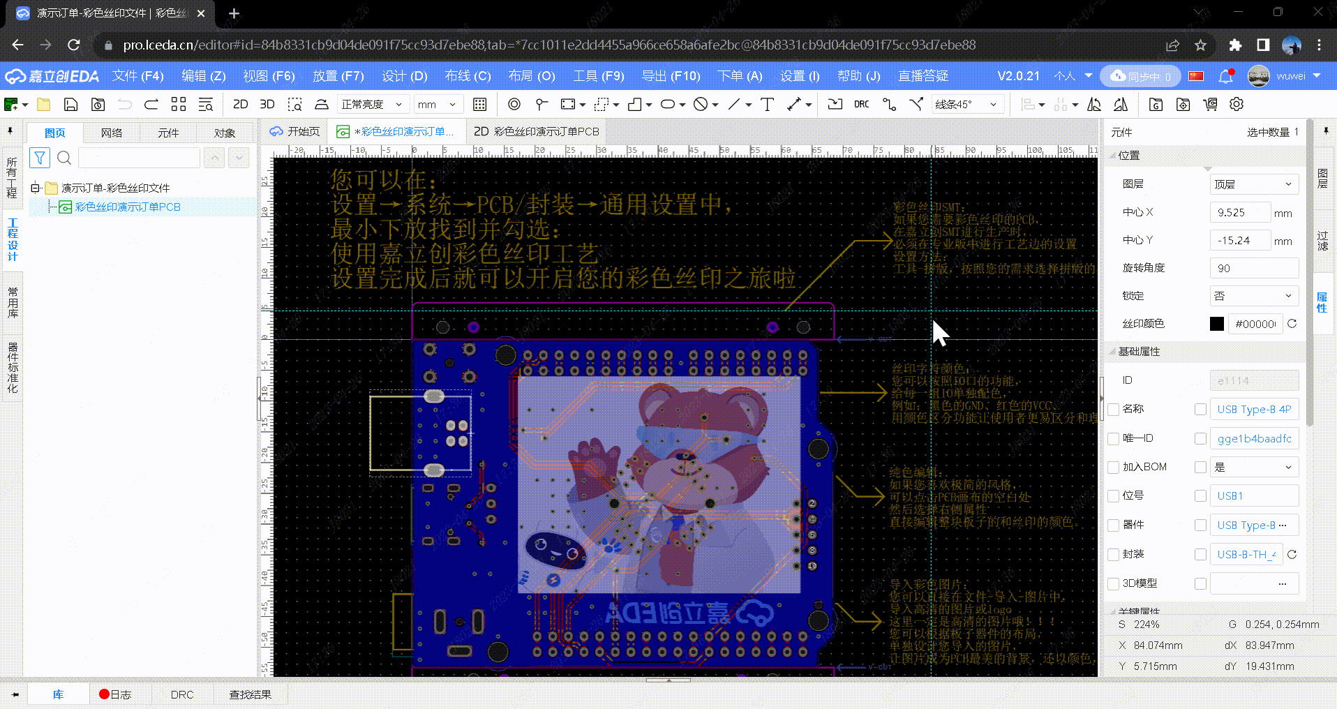This screenshot has height=709, width=1337.
Task: Toggle checkbox beside USB Type-B 4P name field
Action: pyautogui.click(x=1200, y=409)
